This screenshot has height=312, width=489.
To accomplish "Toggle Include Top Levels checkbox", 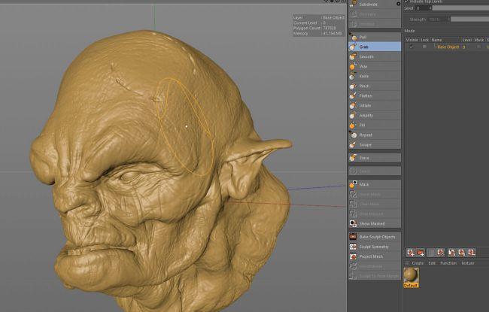I will click(406, 2).
